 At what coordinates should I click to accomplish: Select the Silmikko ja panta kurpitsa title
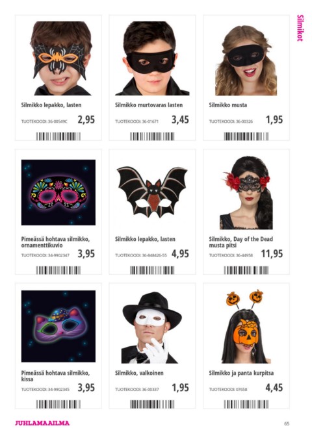pyautogui.click(x=241, y=373)
